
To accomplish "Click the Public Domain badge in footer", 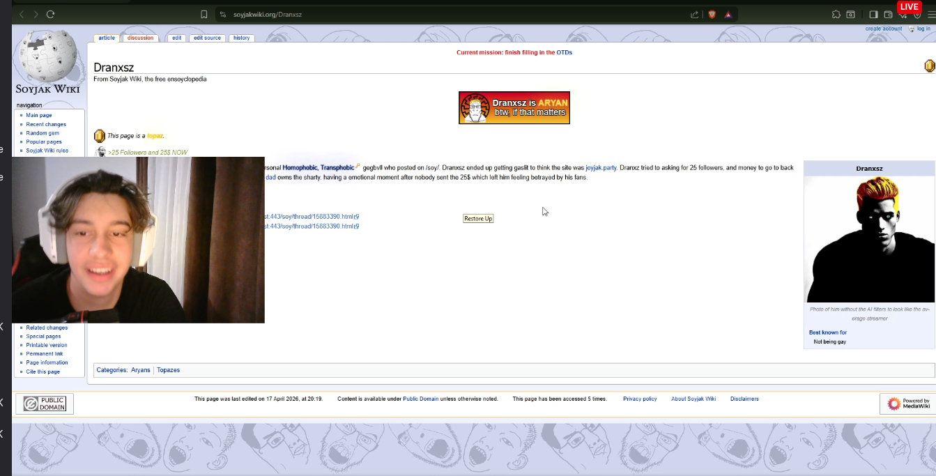I will coord(45,404).
